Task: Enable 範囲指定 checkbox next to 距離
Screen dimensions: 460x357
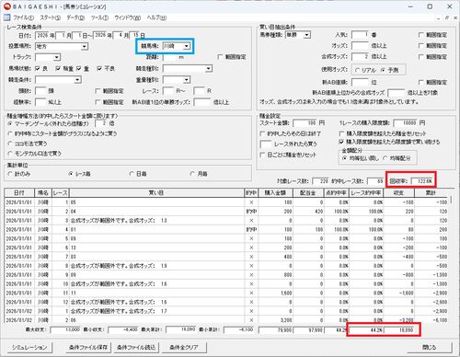Action: [220, 57]
